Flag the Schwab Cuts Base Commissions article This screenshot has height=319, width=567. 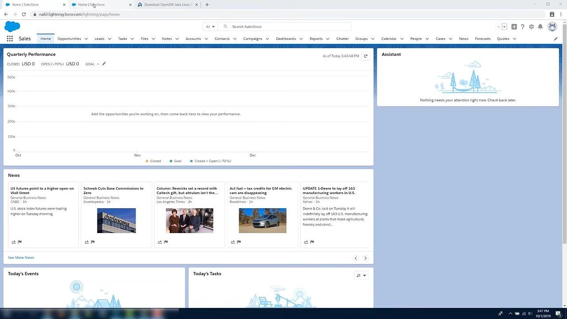coord(93,242)
